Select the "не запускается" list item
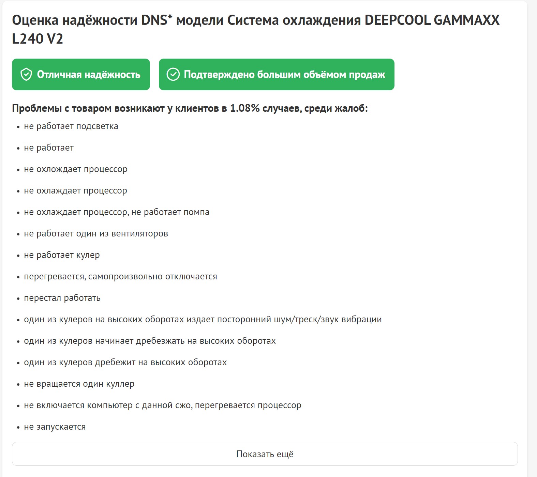Screen dimensions: 537x477 point(55,427)
